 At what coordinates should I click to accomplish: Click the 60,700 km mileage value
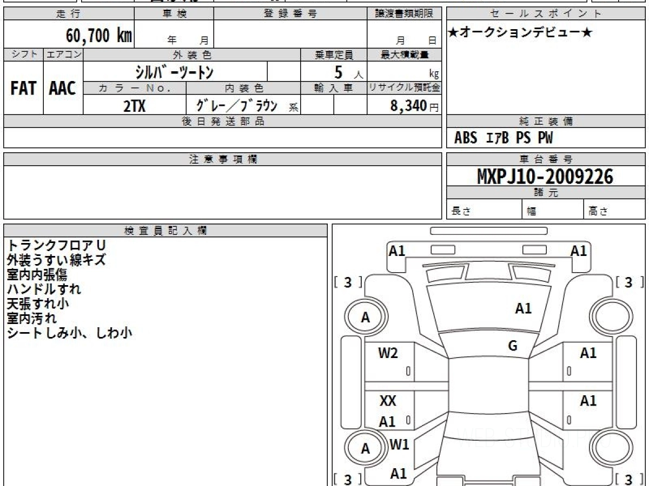[x=99, y=36]
